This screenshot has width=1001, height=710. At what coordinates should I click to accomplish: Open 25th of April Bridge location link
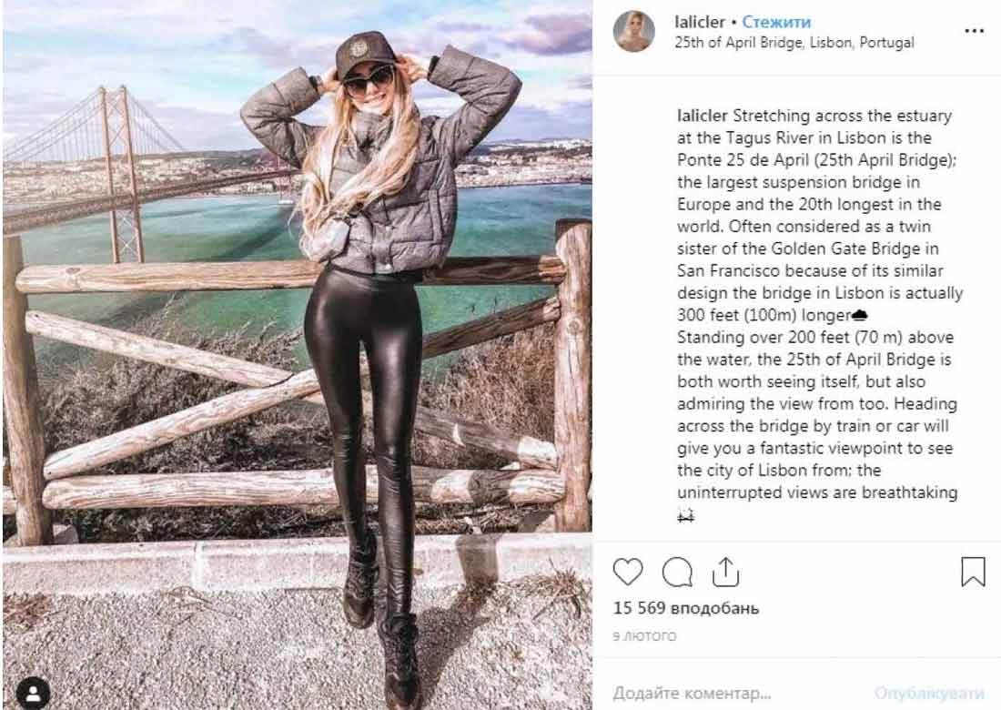(794, 43)
